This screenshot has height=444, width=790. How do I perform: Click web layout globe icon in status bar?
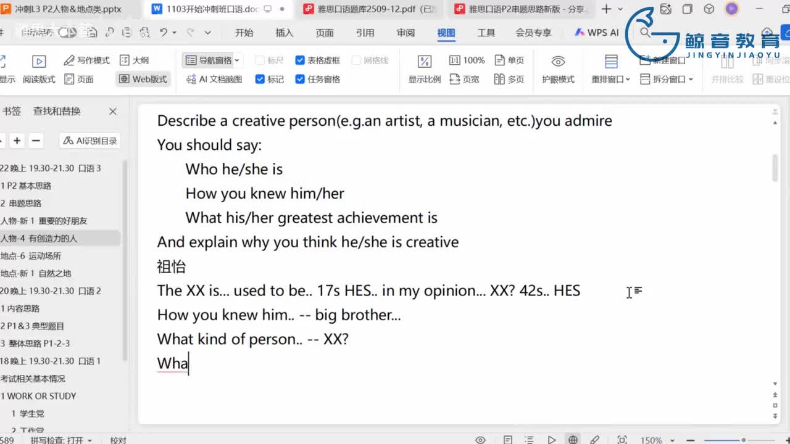coord(573,440)
